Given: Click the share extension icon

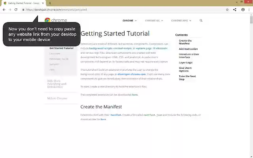Looking at the screenshot, I should 235,9.
